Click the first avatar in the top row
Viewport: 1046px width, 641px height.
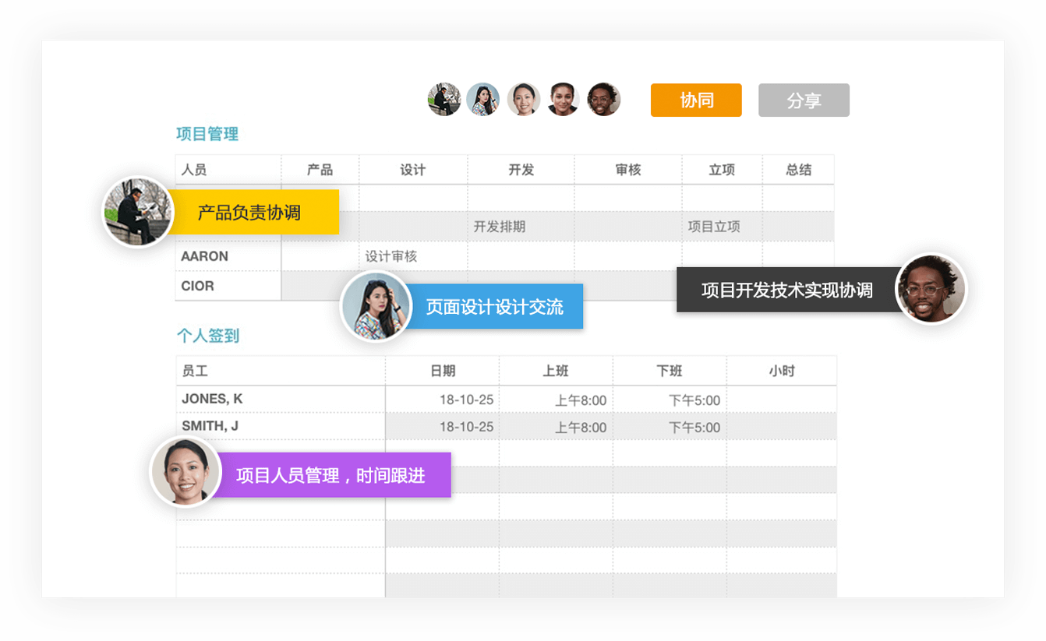[x=444, y=100]
